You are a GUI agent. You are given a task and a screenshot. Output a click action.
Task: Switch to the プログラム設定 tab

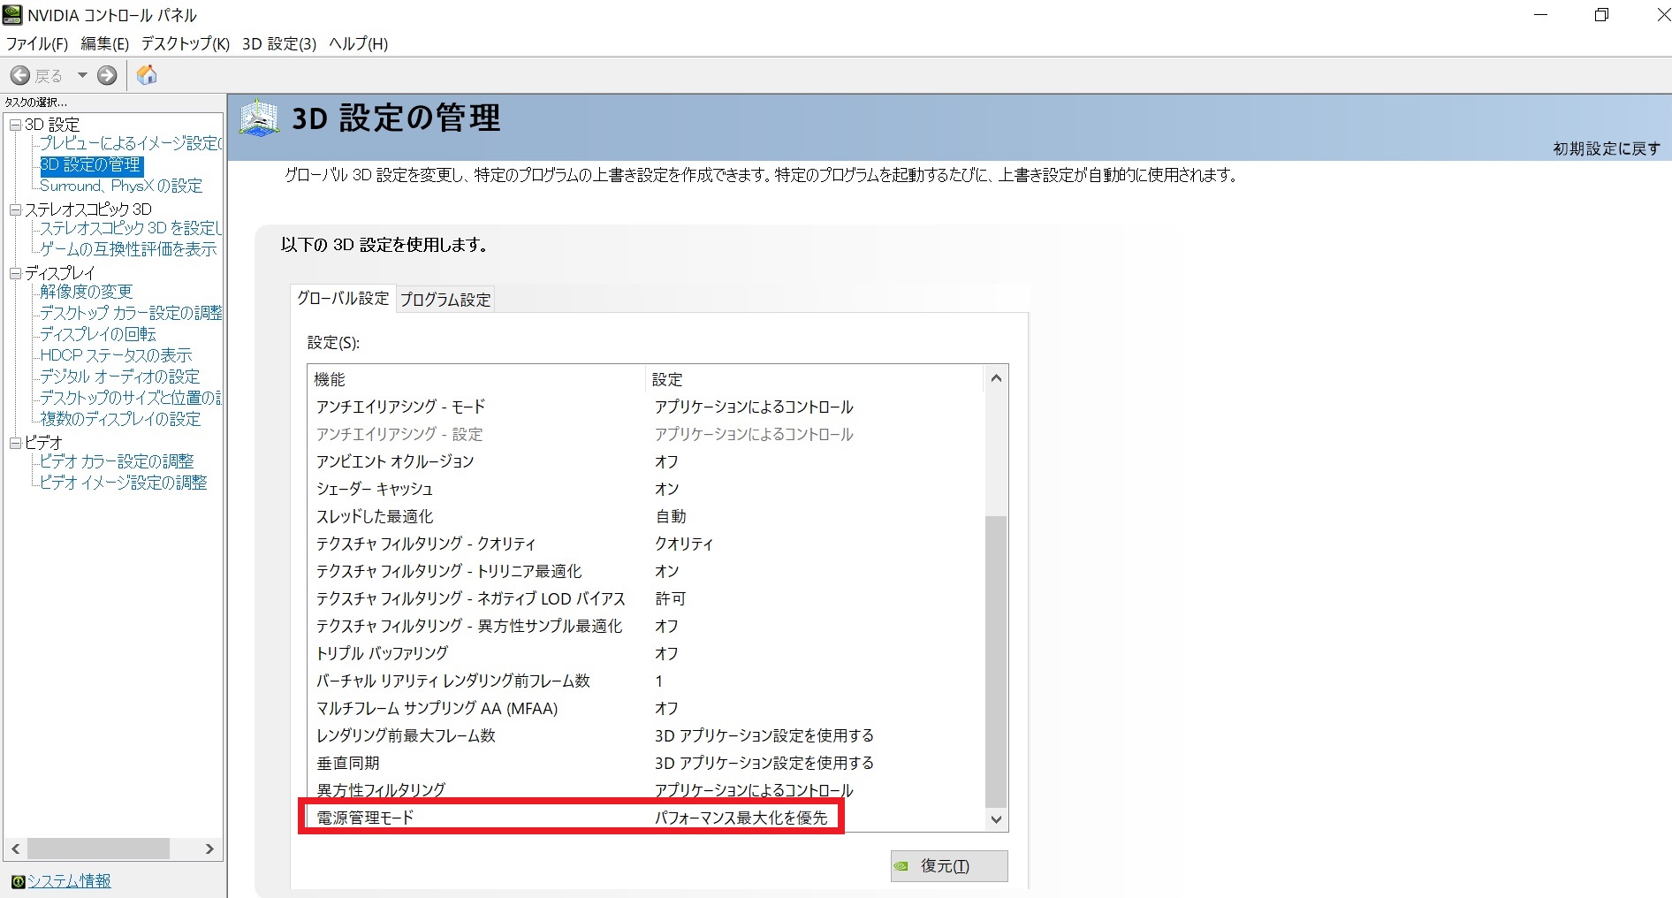click(x=445, y=300)
